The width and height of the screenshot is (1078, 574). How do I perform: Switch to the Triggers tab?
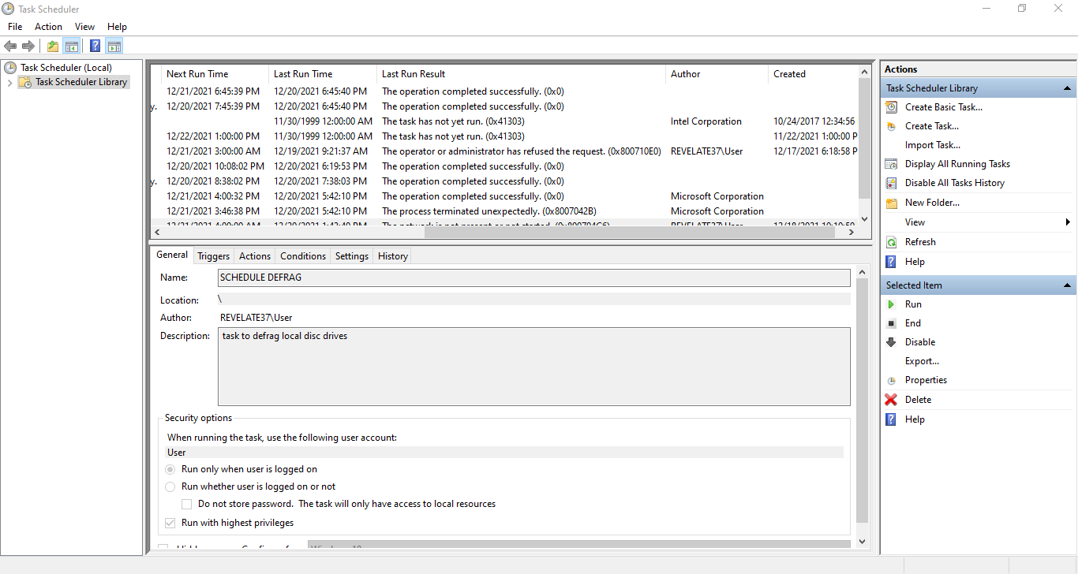click(x=213, y=255)
